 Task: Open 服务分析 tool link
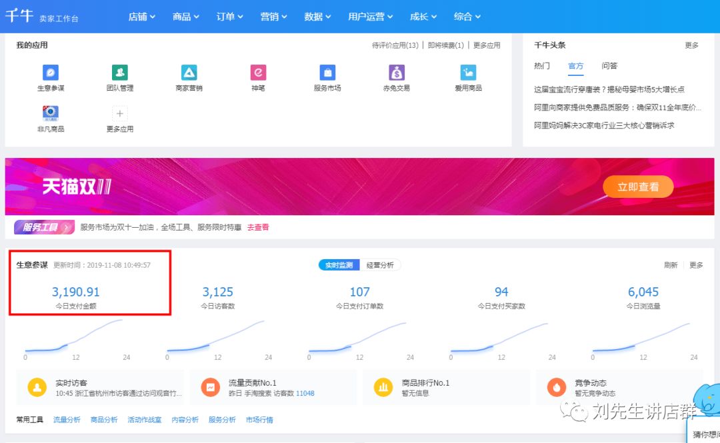point(222,420)
